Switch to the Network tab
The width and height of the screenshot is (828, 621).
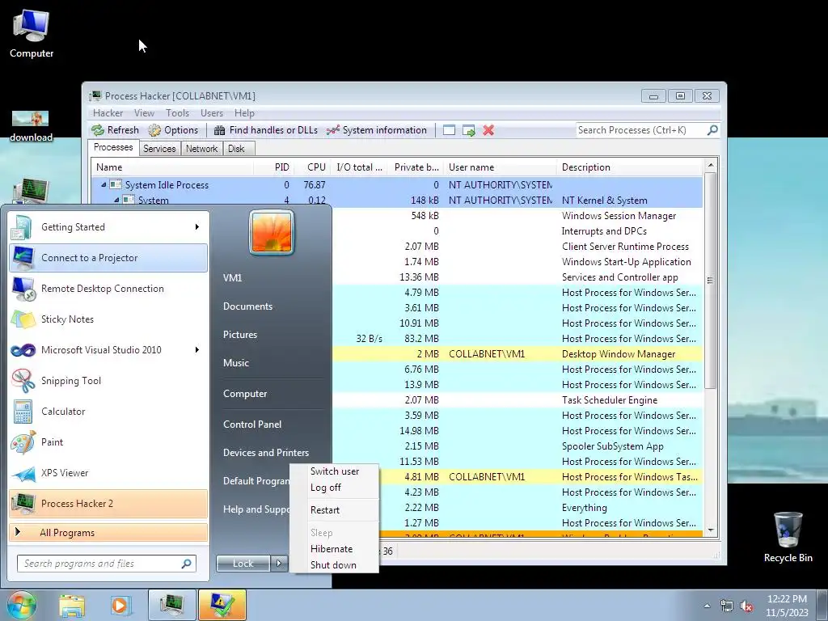pos(201,149)
